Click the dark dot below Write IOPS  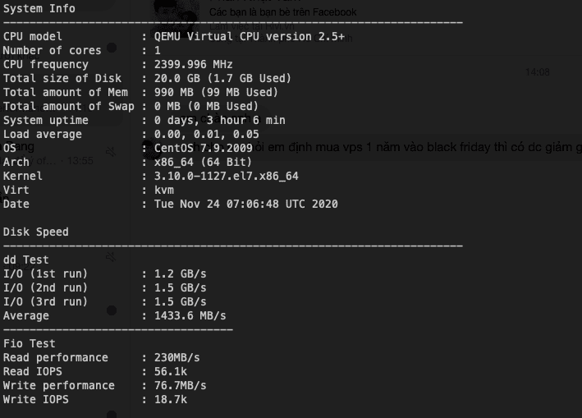click(x=111, y=415)
